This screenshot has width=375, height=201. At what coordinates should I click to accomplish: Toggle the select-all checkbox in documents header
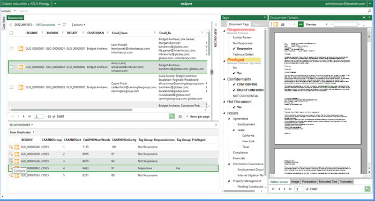point(11,33)
